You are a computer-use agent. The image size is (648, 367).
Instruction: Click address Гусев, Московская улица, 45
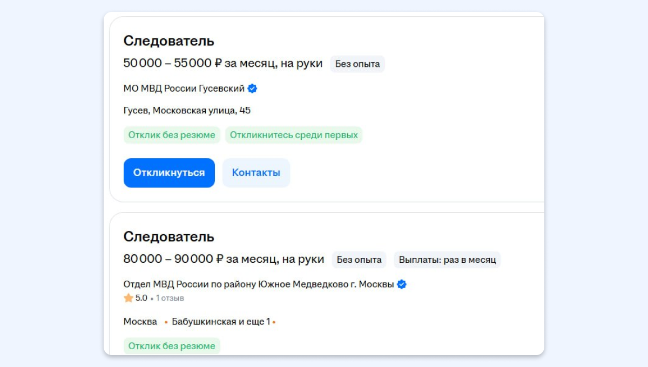point(187,111)
